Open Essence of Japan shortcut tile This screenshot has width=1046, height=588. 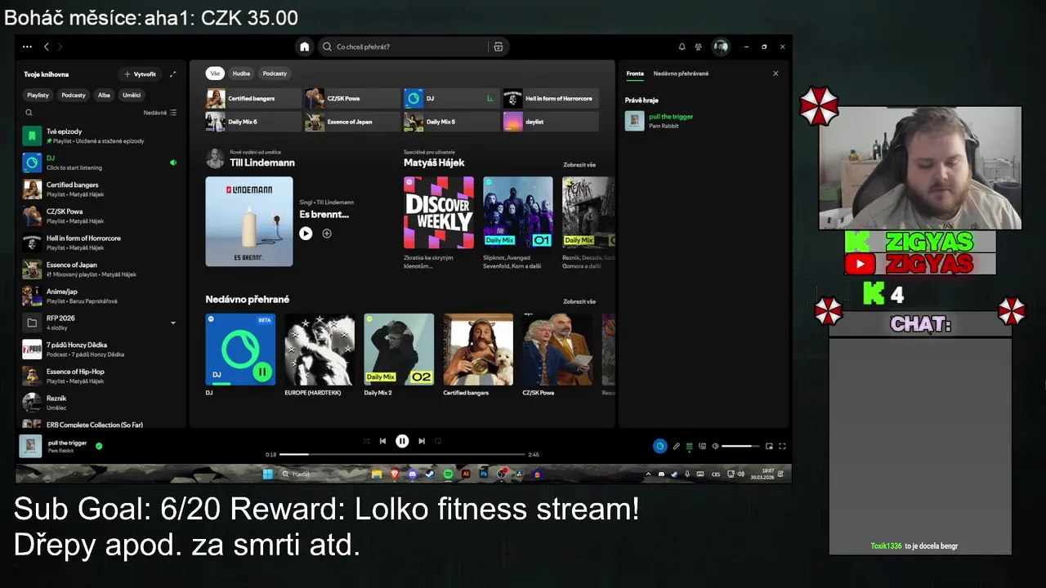click(x=352, y=122)
